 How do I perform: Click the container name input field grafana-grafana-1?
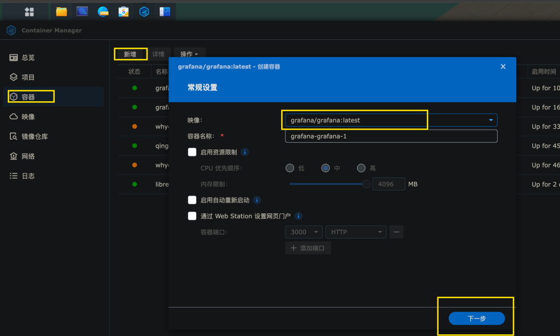pyautogui.click(x=390, y=136)
